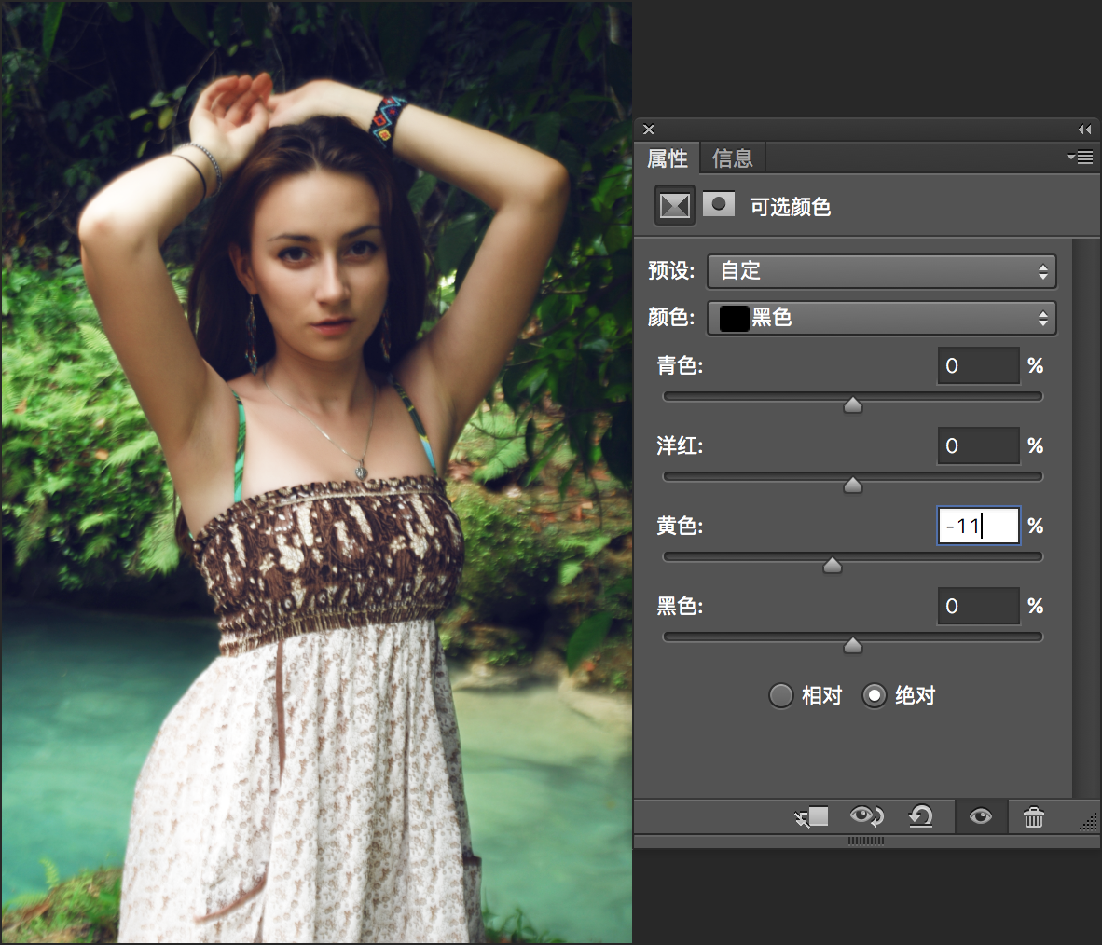Open the 预设 preset dropdown
Screen dimensions: 1102x945
pyautogui.click(x=881, y=271)
